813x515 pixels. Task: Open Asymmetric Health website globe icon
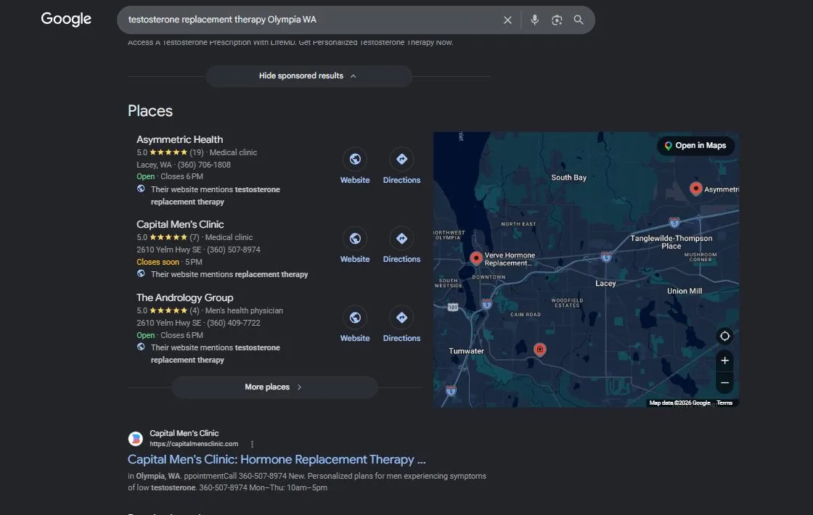click(355, 159)
